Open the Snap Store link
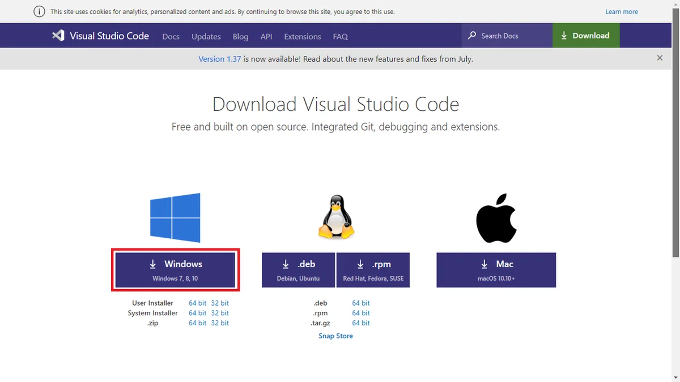The width and height of the screenshot is (680, 382). [335, 336]
